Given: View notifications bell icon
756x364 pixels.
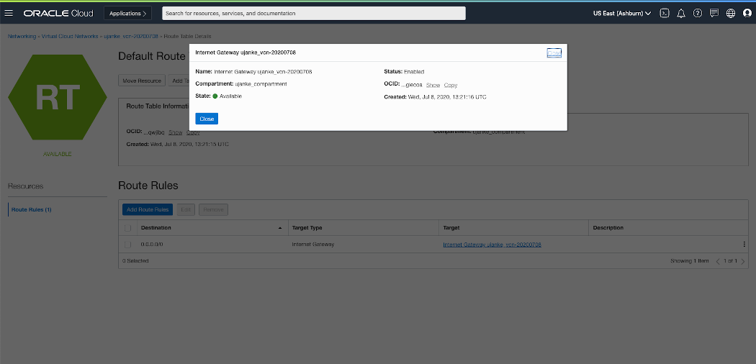Looking at the screenshot, I should click(x=681, y=13).
